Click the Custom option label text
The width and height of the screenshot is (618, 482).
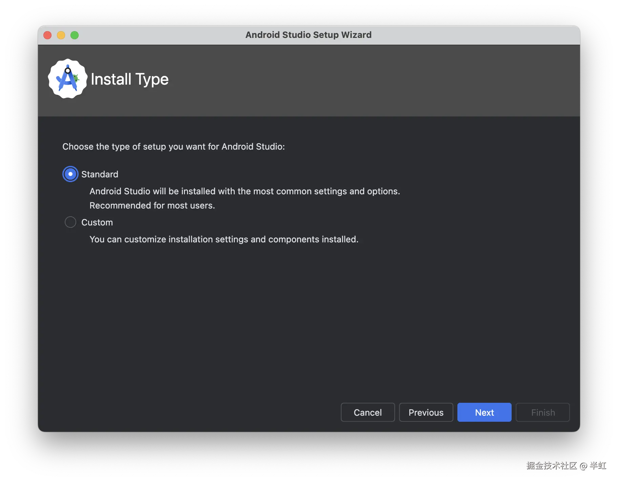[97, 222]
